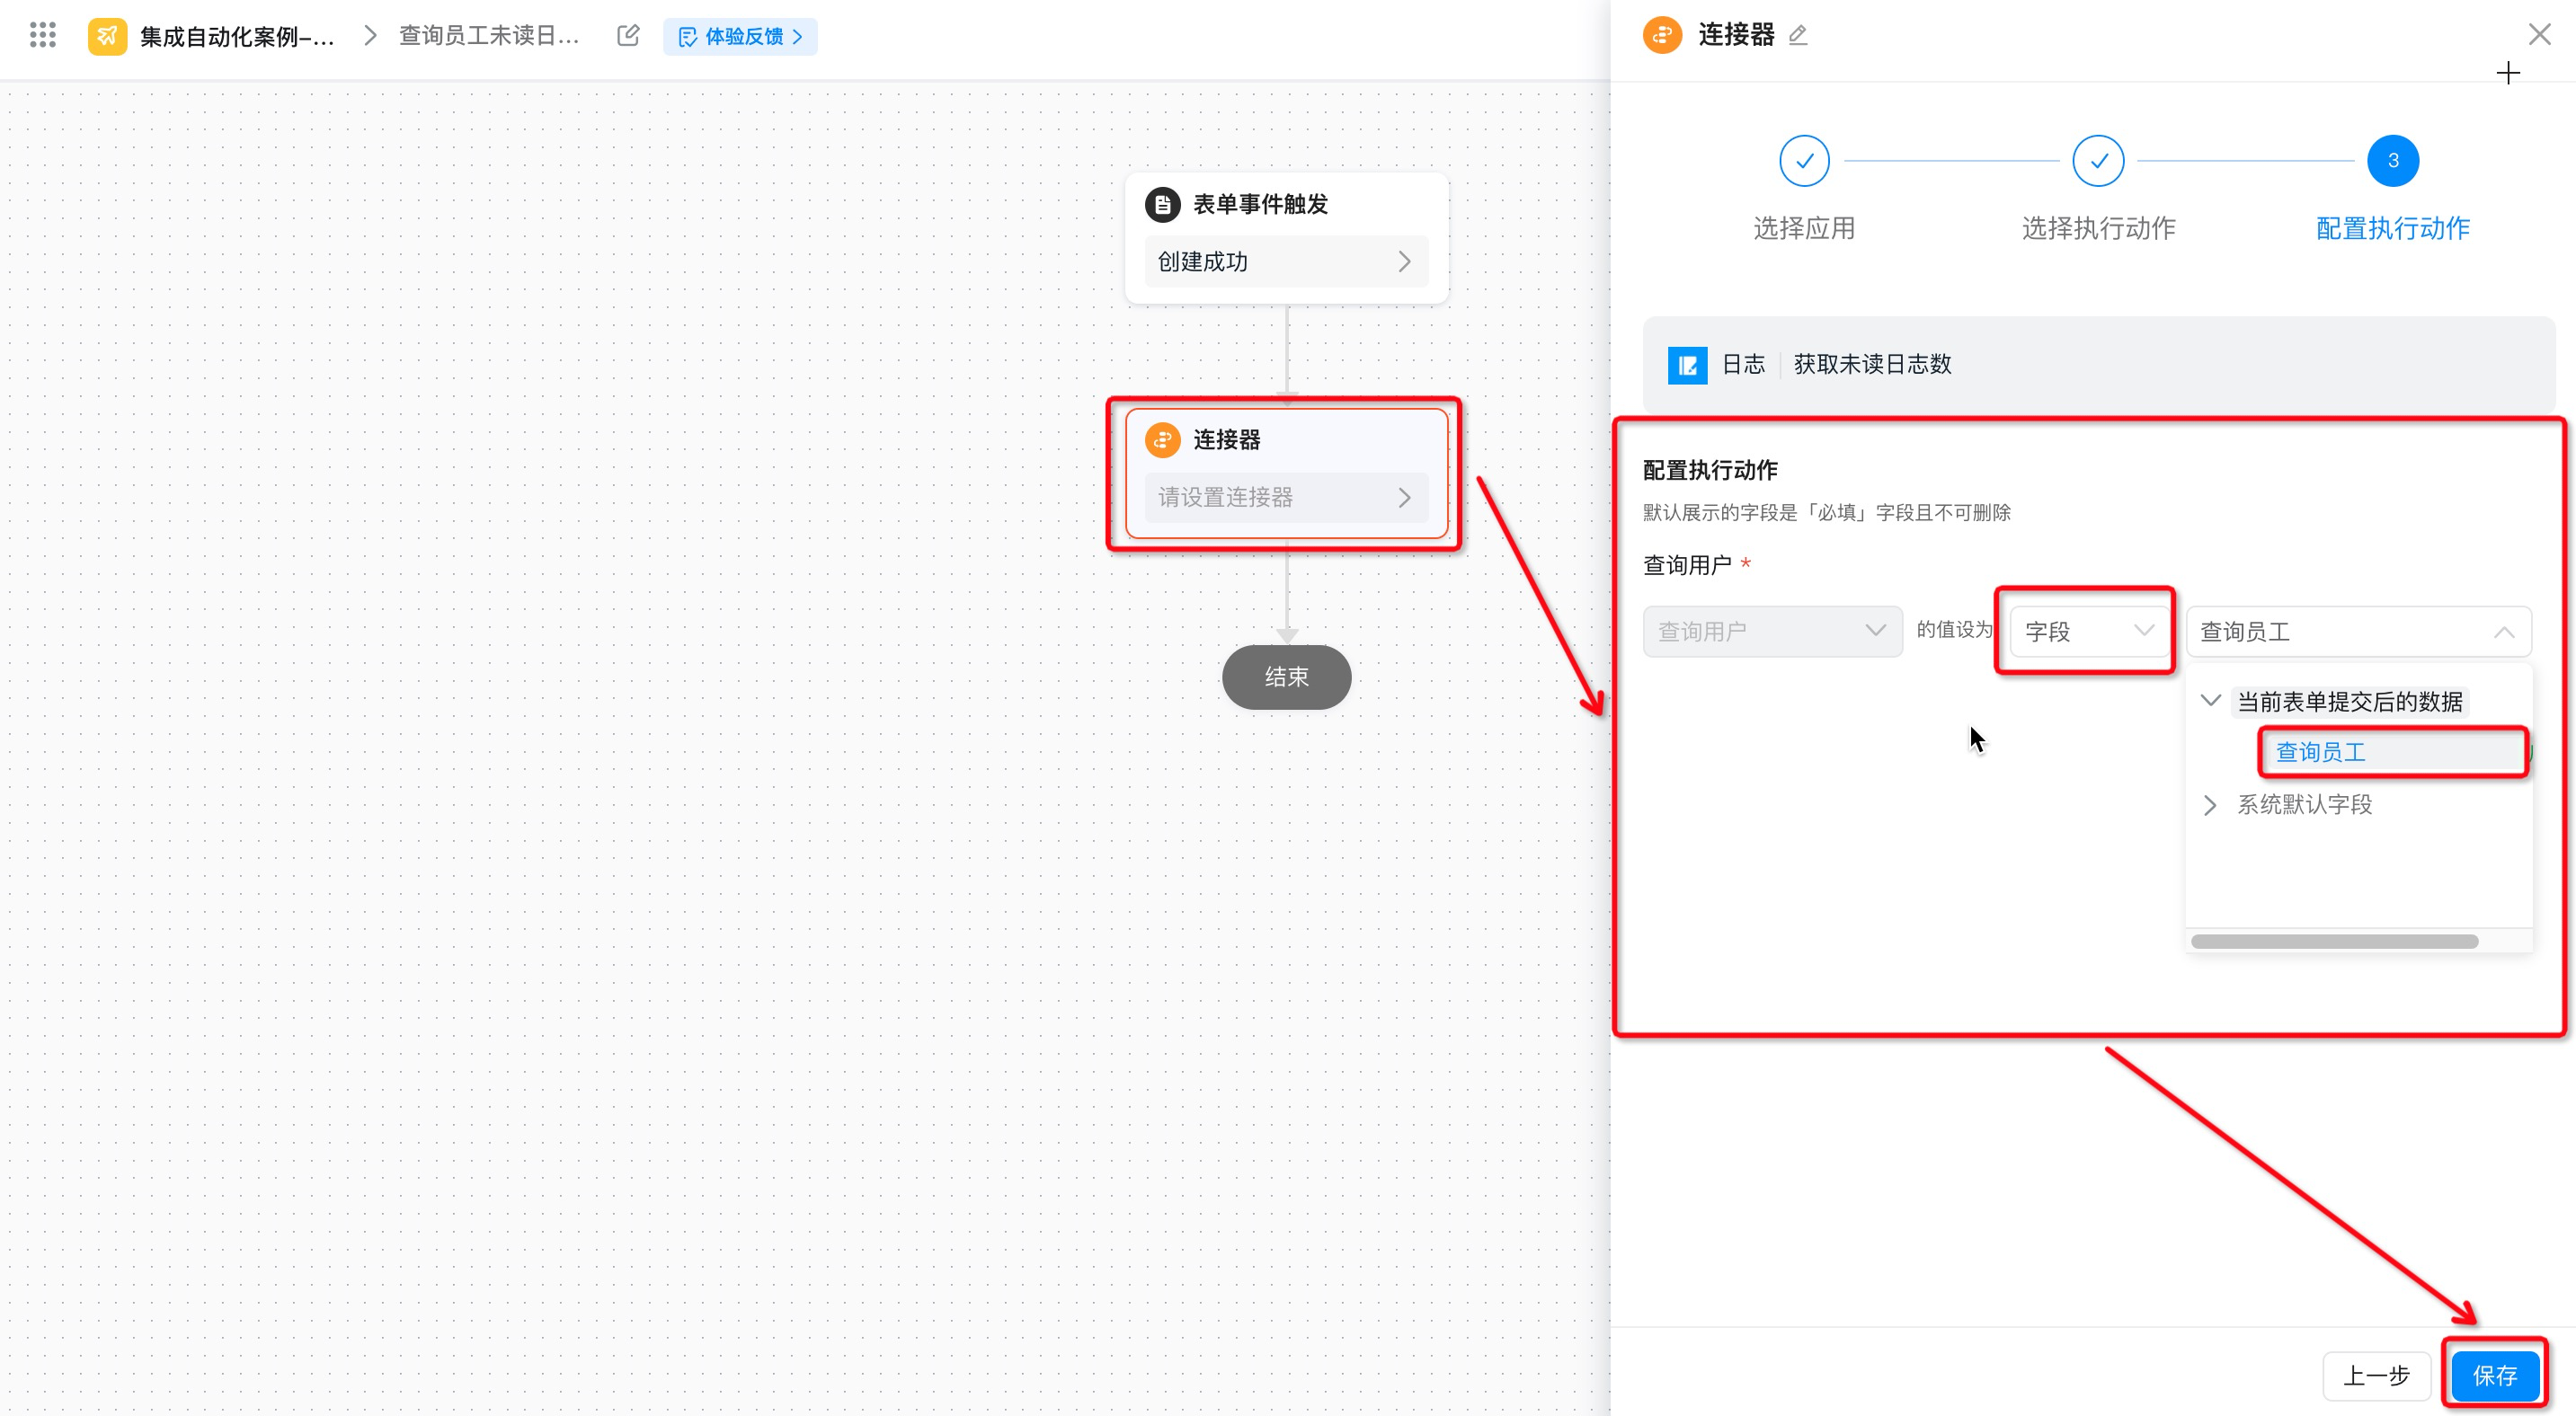The height and width of the screenshot is (1416, 2576).
Task: Click pencil icon beside 连接器 title
Action: pyautogui.click(x=1797, y=35)
